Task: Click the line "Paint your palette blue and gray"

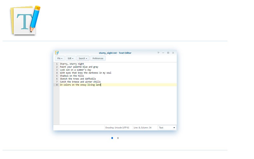Action: (x=79, y=67)
